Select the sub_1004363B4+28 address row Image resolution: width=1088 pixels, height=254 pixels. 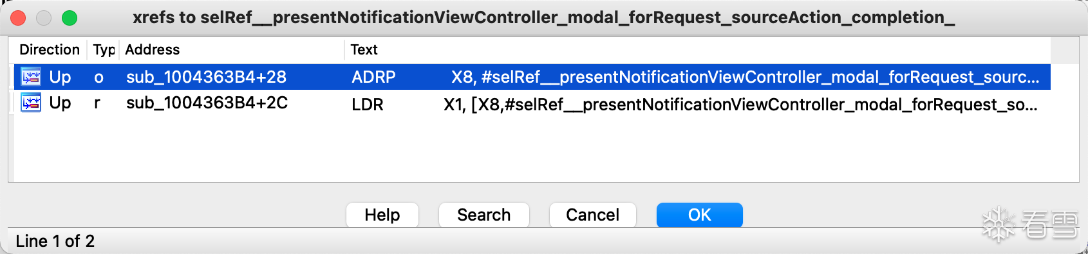coord(532,77)
